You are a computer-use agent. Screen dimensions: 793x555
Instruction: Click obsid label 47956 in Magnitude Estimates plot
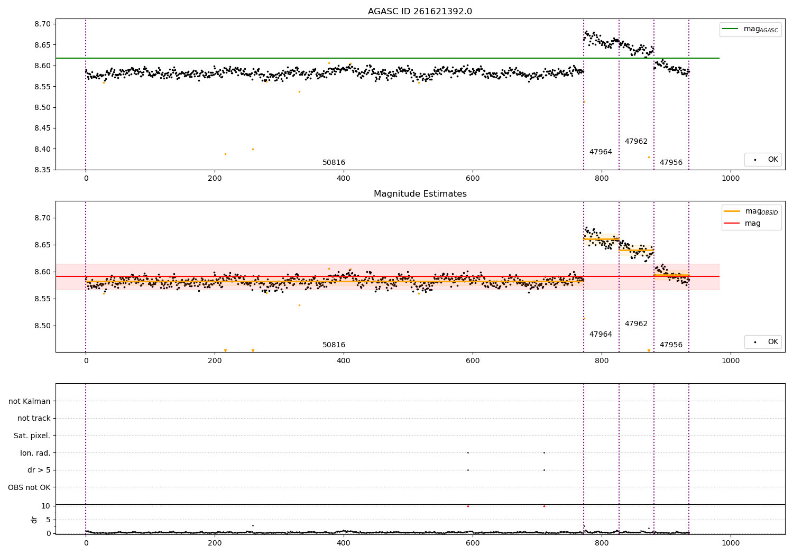[671, 345]
